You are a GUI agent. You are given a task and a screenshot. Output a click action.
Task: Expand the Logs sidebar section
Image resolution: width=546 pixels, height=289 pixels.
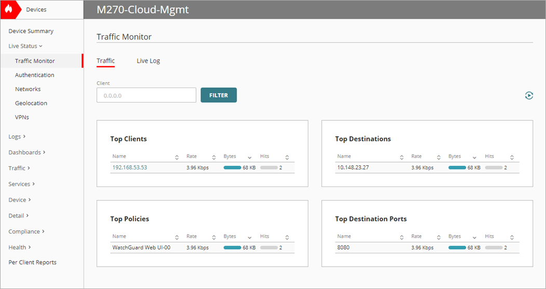point(17,137)
